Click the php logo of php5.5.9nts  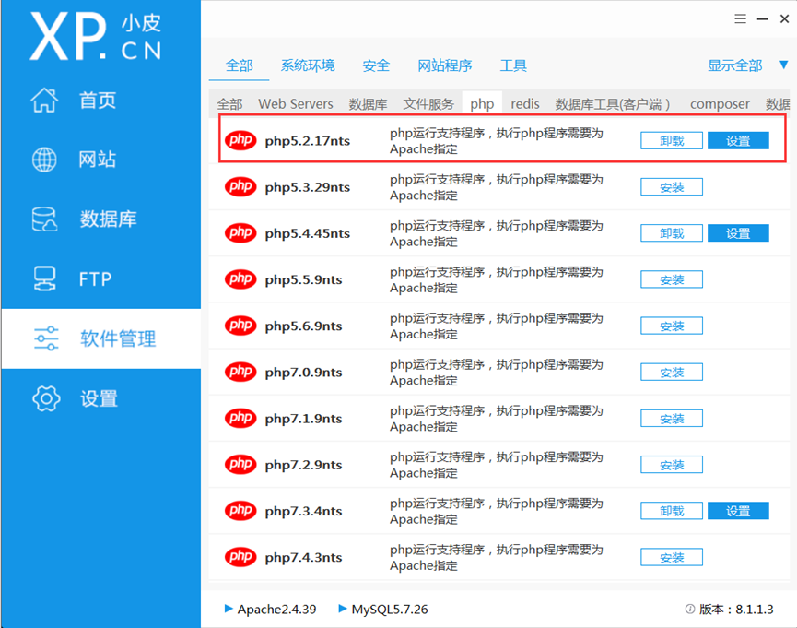tap(240, 279)
